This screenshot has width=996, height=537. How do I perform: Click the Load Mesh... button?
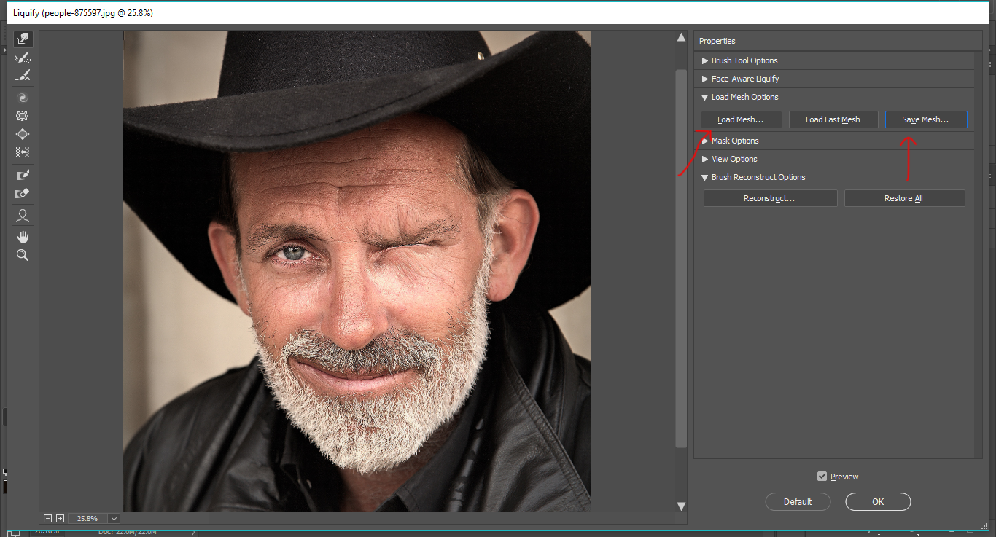point(741,119)
